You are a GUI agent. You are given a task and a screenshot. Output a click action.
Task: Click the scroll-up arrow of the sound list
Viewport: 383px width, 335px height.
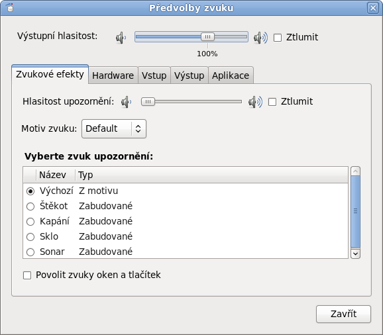355,171
